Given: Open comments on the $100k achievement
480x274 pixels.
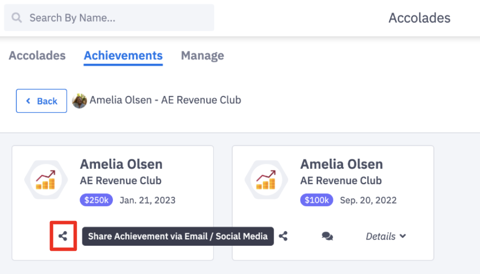Looking at the screenshot, I should point(327,236).
